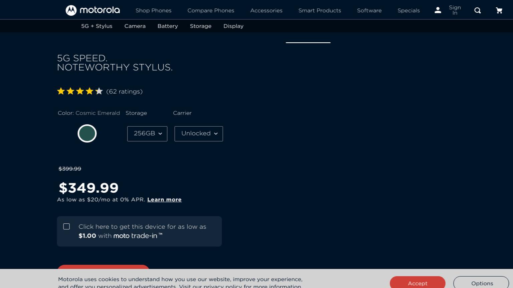Tick the moto trade-in checkbox
The height and width of the screenshot is (288, 513).
[x=66, y=227]
